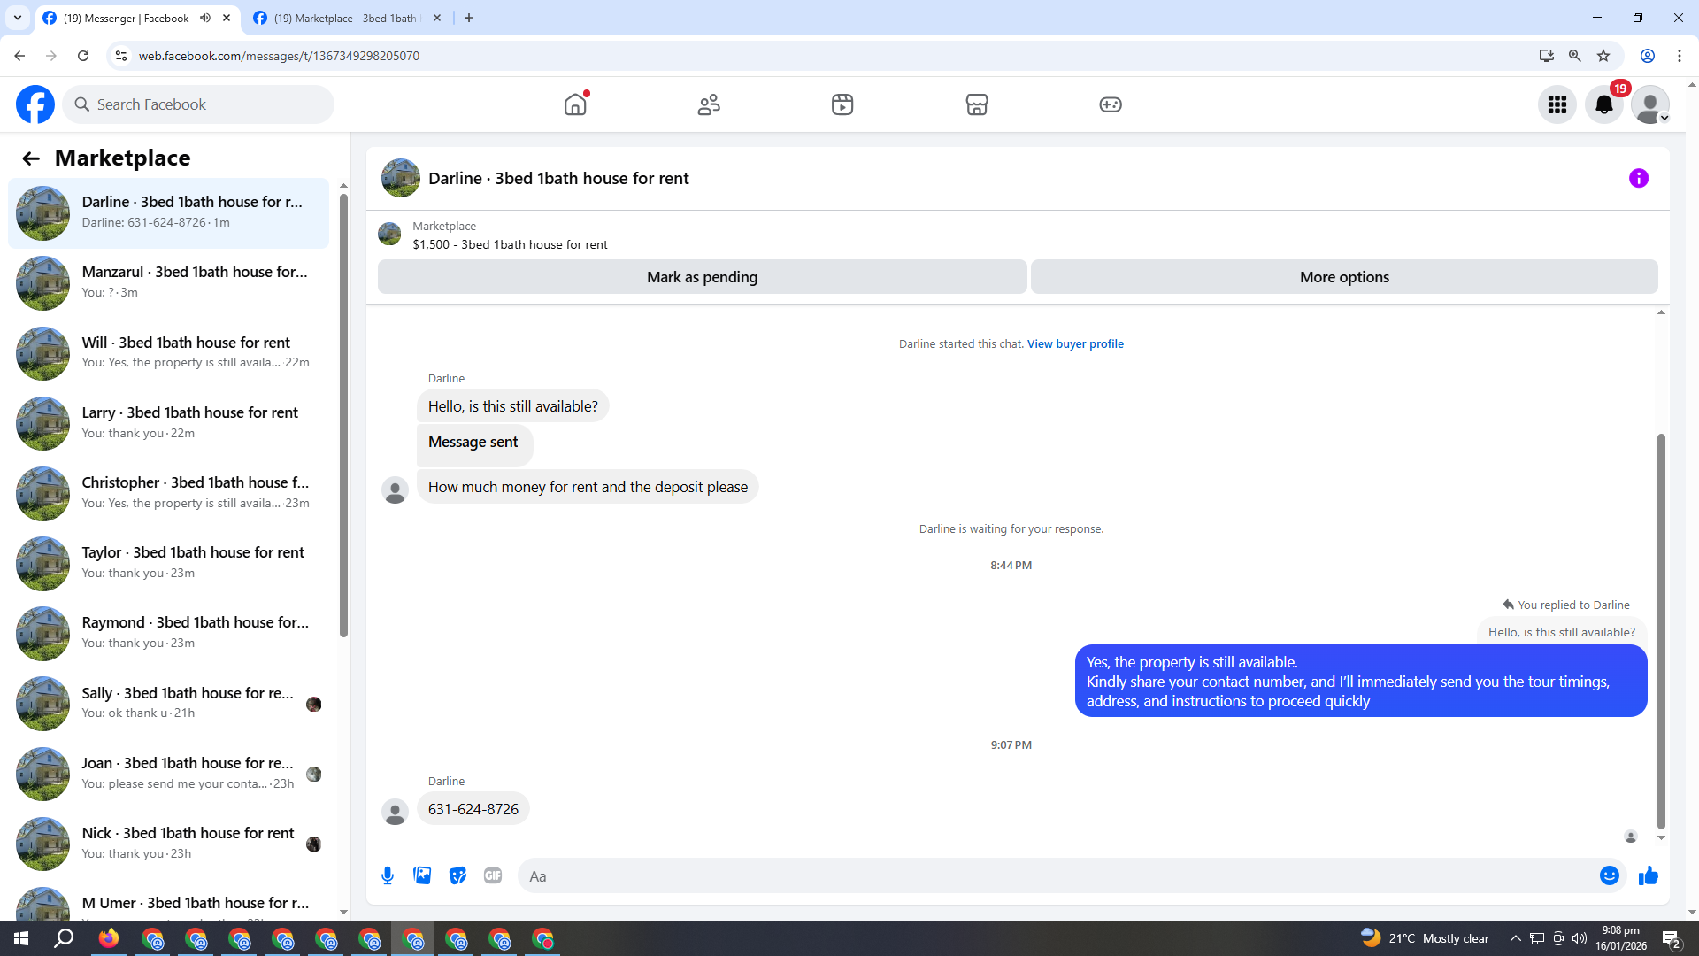Open View buyer profile link

(x=1074, y=343)
